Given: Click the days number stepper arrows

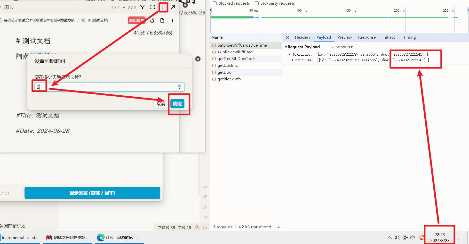Looking at the screenshot, I should coord(179,87).
